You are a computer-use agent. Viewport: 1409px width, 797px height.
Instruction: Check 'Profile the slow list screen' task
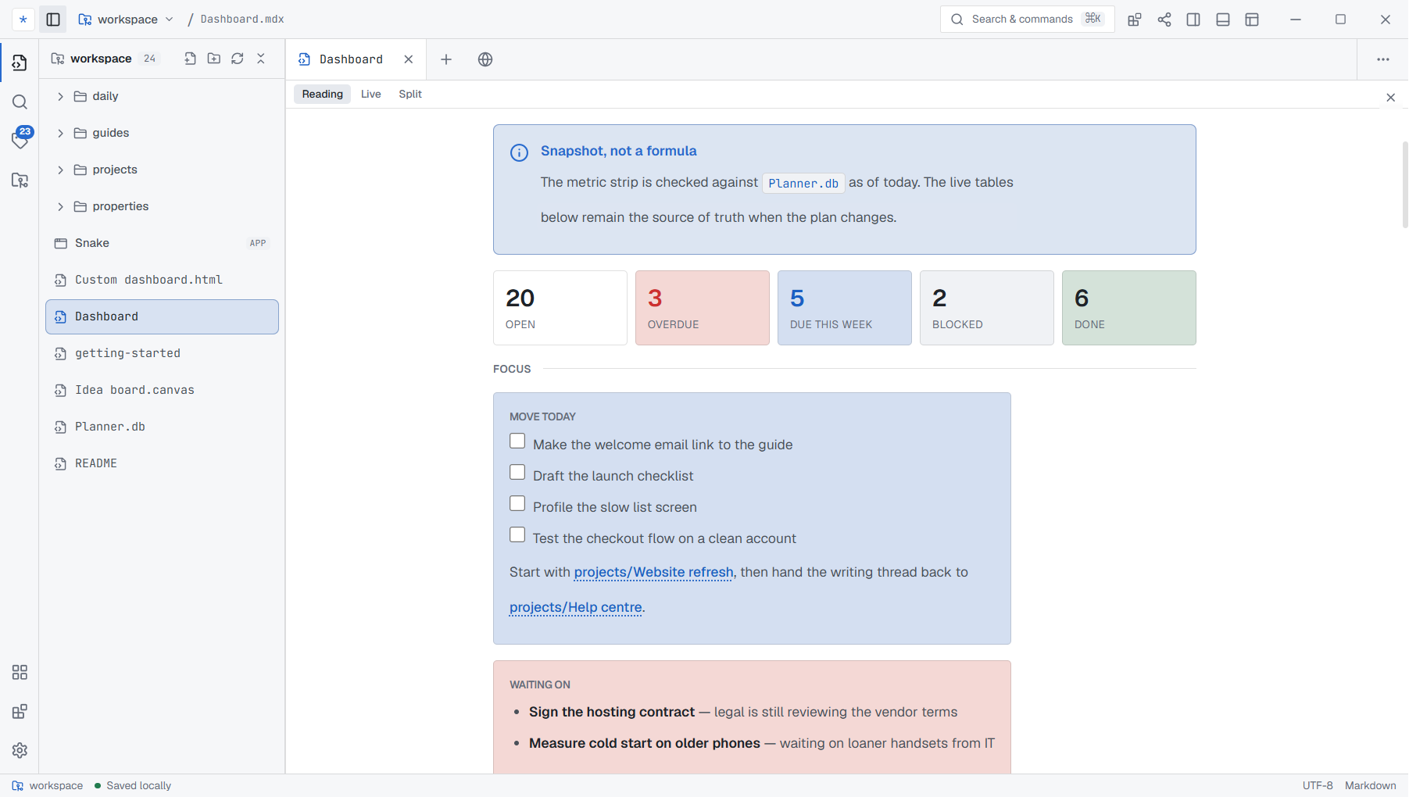click(x=517, y=504)
